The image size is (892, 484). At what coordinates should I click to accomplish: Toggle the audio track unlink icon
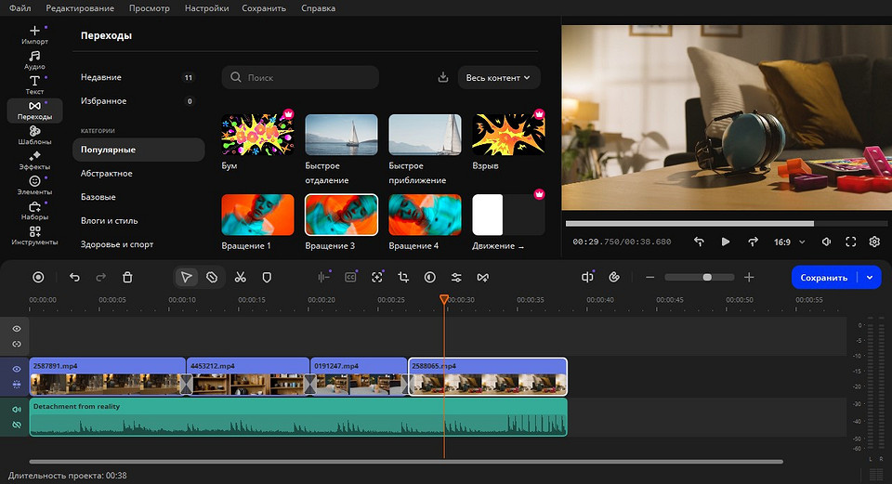point(17,425)
